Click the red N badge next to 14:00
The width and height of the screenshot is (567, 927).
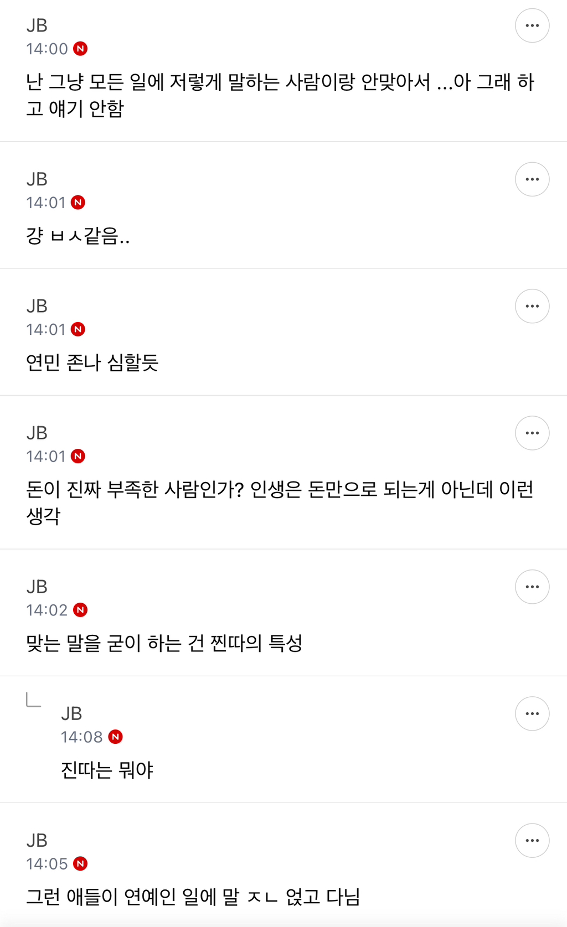coord(80,49)
